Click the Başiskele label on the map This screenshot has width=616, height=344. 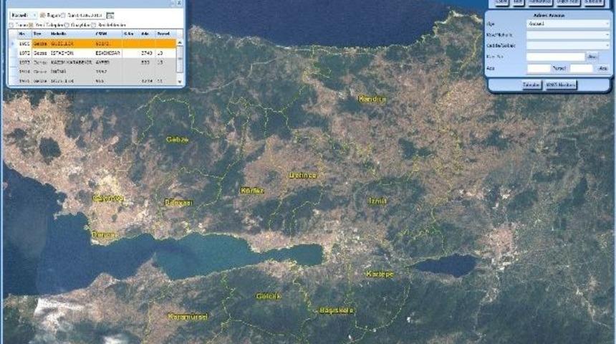336,310
